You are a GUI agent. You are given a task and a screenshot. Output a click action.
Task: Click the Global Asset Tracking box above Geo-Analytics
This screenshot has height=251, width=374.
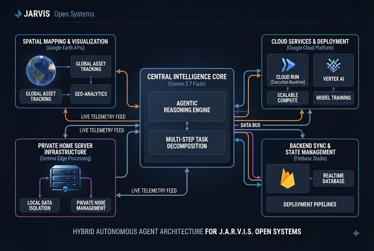tap(91, 66)
